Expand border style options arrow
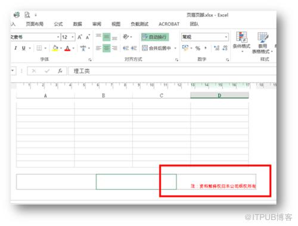Screen dimensions: 298x226 click(x=45, y=48)
